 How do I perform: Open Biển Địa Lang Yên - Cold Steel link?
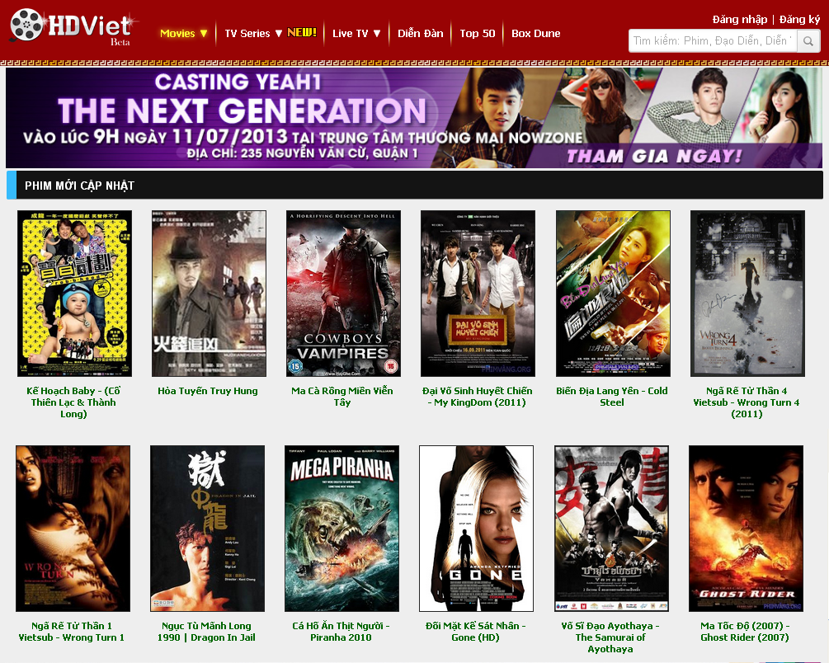(612, 397)
